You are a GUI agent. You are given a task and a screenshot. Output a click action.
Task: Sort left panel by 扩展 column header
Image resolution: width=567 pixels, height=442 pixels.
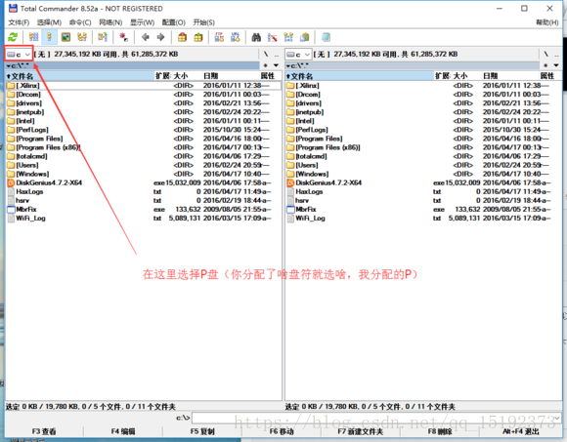162,76
